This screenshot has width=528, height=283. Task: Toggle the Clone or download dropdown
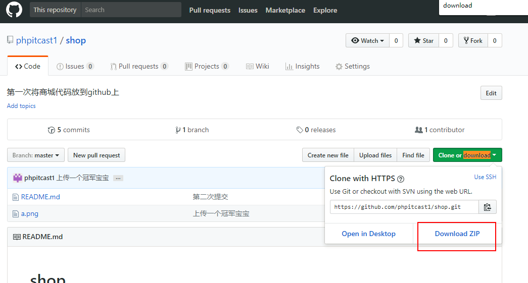pyautogui.click(x=467, y=155)
